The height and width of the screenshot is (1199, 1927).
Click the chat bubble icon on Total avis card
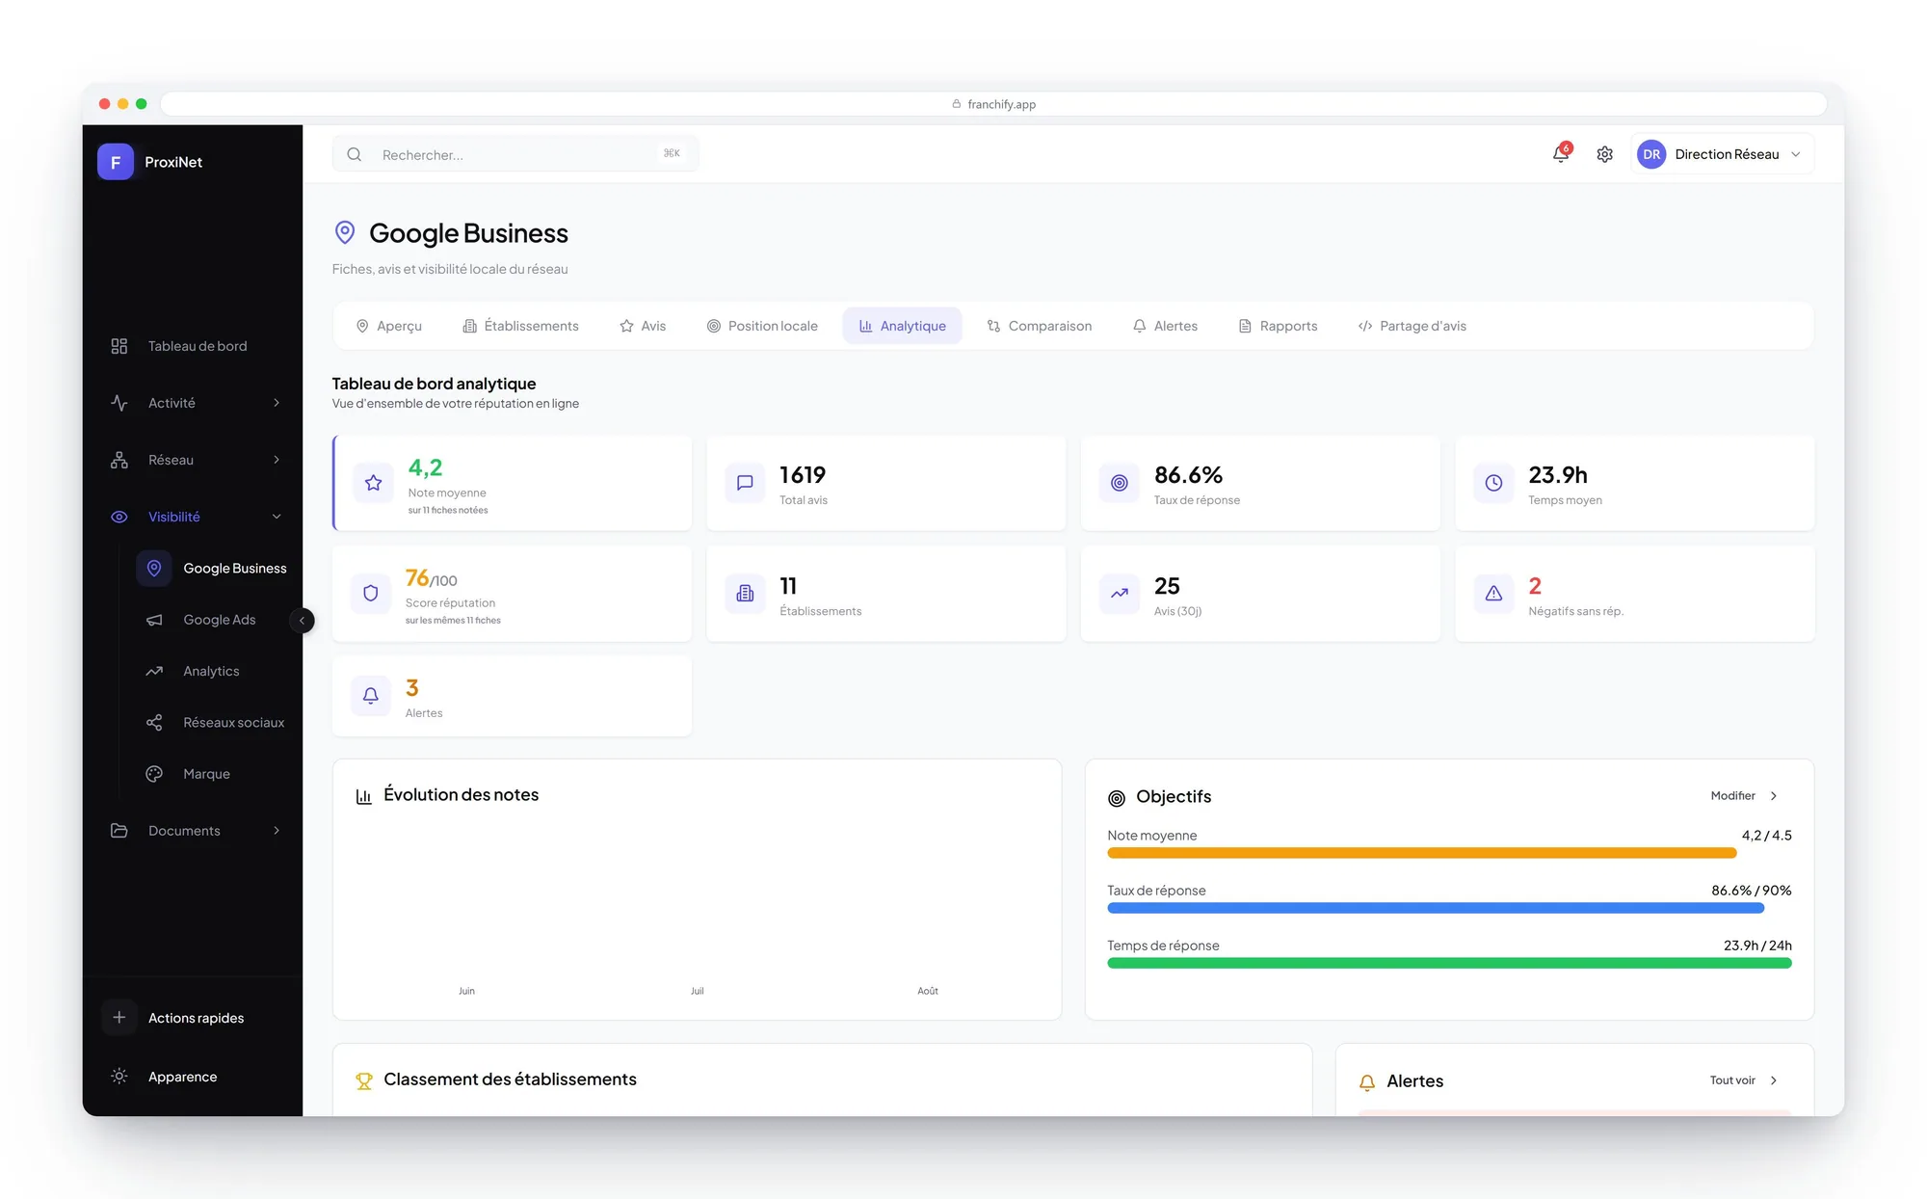click(x=745, y=483)
